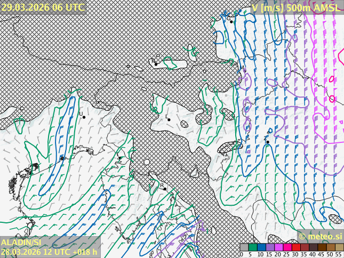Choose the purple 15–20 m/s legend swatch

coord(270,247)
